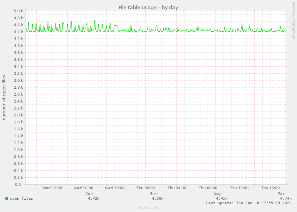Click the 'Wed 12:00' time axis label
Viewport: 297px width, 212px height.
pyautogui.click(x=52, y=188)
